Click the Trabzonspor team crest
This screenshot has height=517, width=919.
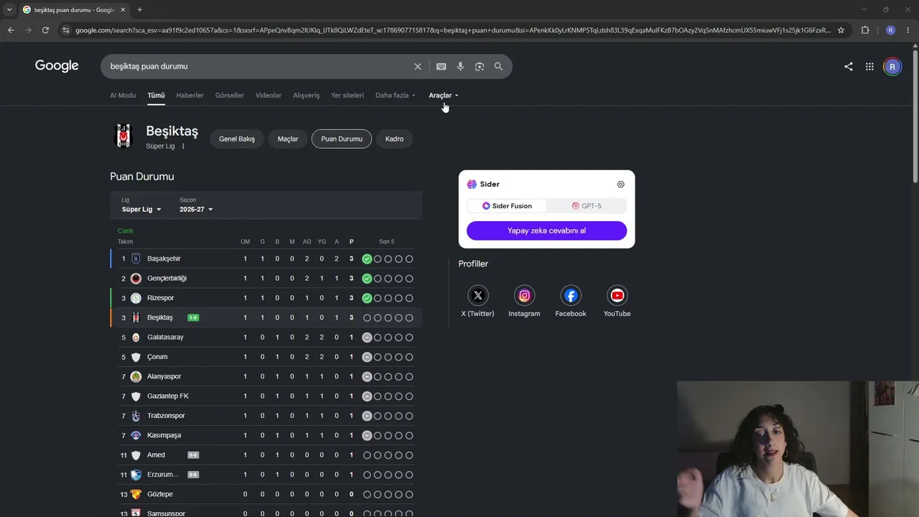click(x=136, y=416)
